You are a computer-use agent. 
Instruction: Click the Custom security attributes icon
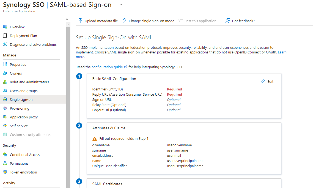pos(5,135)
